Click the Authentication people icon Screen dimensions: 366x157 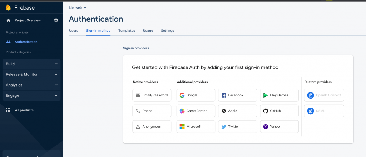coord(9,42)
